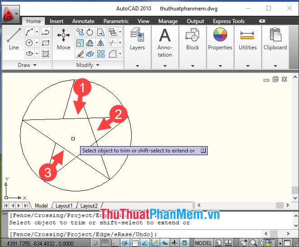This screenshot has height=247, width=299.
Task: Open the Clipboard panel button
Action: coord(275,47)
